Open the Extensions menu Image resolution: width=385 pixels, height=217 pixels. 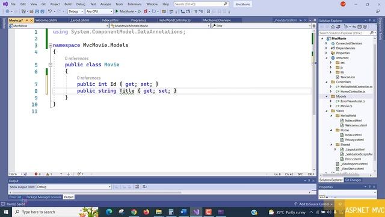(x=135, y=4)
